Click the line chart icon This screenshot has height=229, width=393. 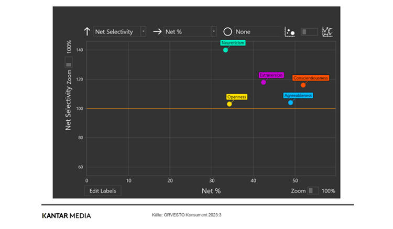click(x=328, y=32)
